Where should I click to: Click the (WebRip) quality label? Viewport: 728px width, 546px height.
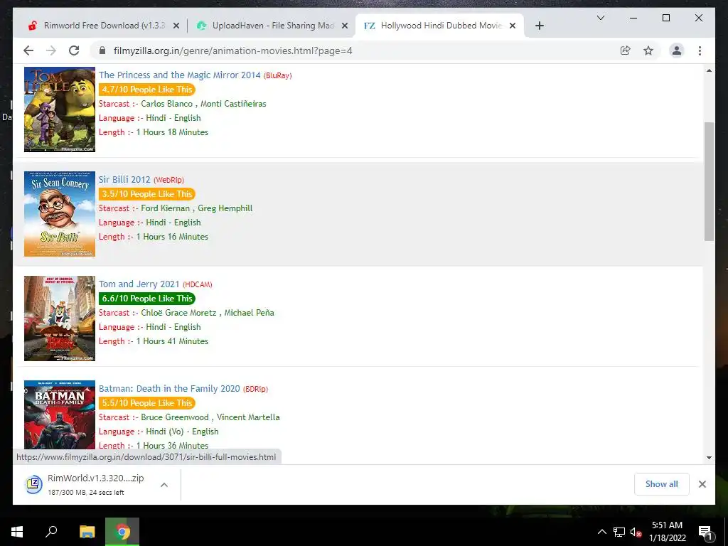168,180
